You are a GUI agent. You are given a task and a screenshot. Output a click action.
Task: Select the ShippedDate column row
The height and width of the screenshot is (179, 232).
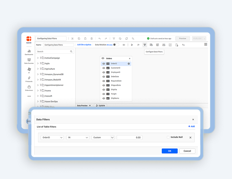click(x=116, y=85)
